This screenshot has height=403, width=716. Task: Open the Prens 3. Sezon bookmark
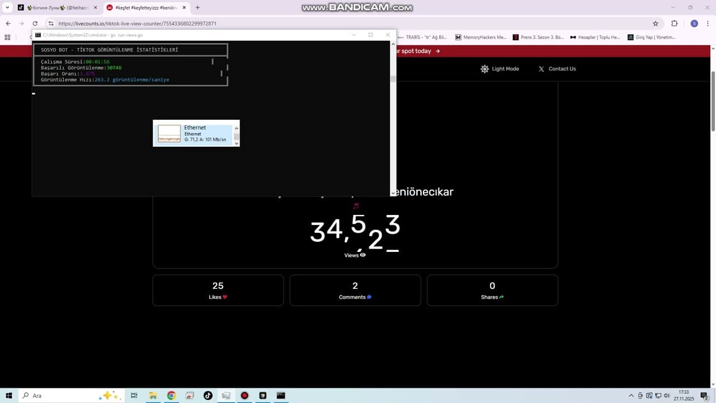pyautogui.click(x=539, y=38)
